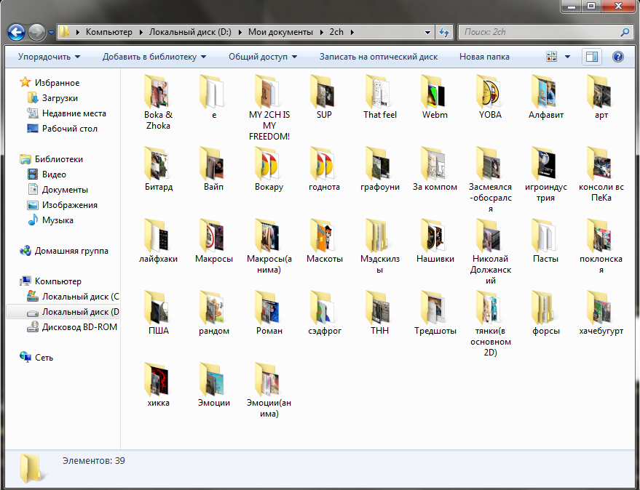
Task: Open 'Рабочий стол' in the sidebar
Action: pos(62,129)
